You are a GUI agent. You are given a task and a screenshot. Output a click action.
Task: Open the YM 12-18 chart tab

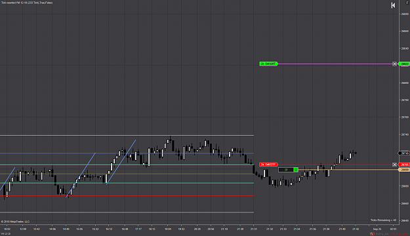click(x=6, y=233)
